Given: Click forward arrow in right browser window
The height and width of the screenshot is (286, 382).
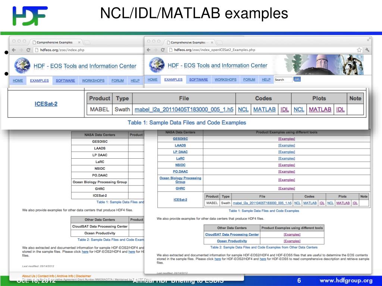Looking at the screenshot, I should point(156,50).
